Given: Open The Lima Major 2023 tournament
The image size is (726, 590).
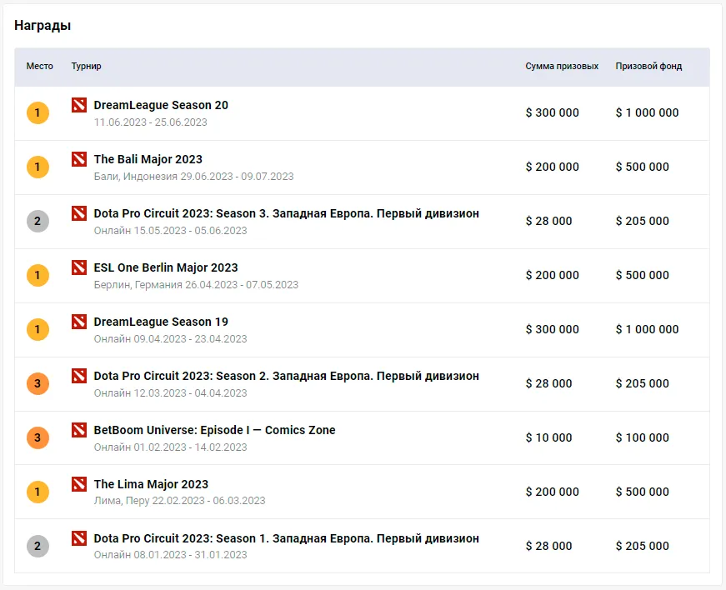Looking at the screenshot, I should (151, 484).
